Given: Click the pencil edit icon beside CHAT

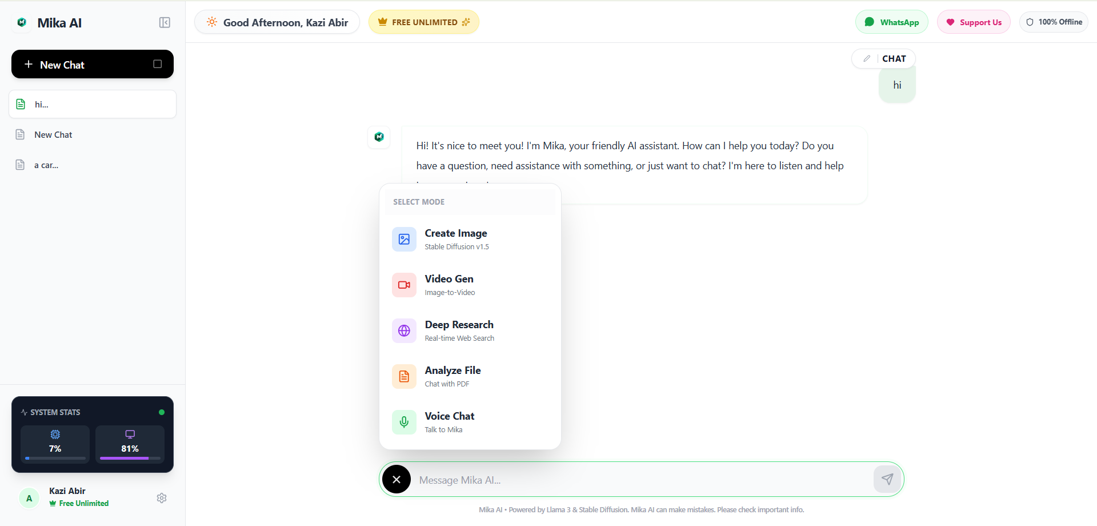Looking at the screenshot, I should coord(866,58).
